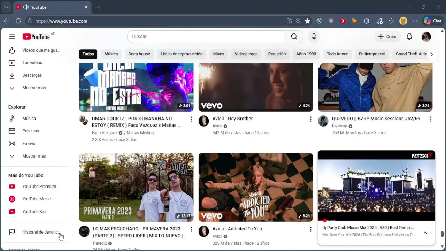Select the Años 1990 chip
This screenshot has height=251, width=446.
[306, 54]
